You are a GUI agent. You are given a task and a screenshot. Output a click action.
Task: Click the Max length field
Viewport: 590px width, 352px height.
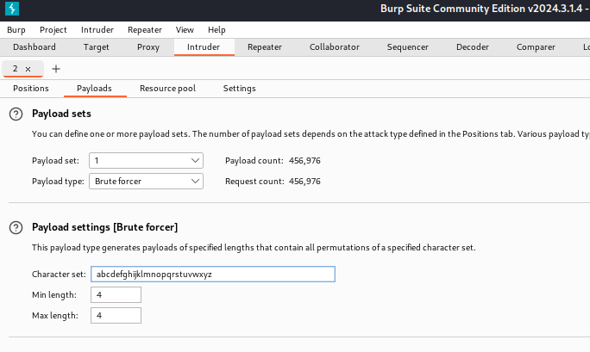116,316
